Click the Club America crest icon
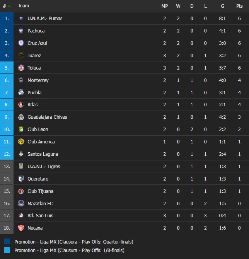The height and width of the screenshot is (259, 249). (21, 142)
